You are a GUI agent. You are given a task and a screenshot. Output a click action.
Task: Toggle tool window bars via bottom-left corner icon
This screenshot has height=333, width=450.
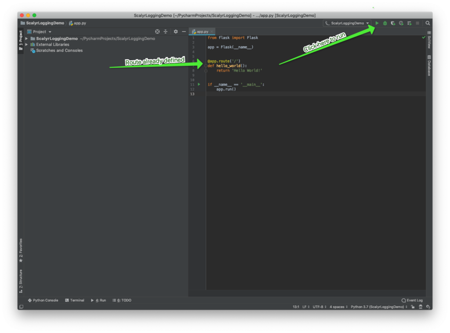point(21,307)
